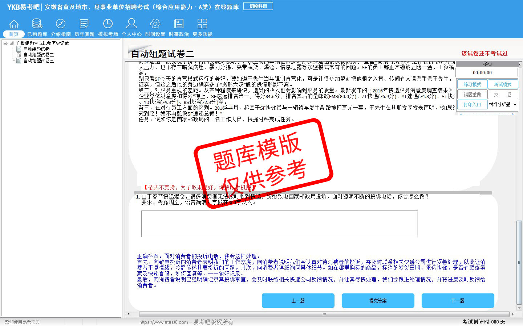Open 已购题库 purchased question bank
Image resolution: width=523 pixels, height=326 pixels.
pyautogui.click(x=37, y=24)
